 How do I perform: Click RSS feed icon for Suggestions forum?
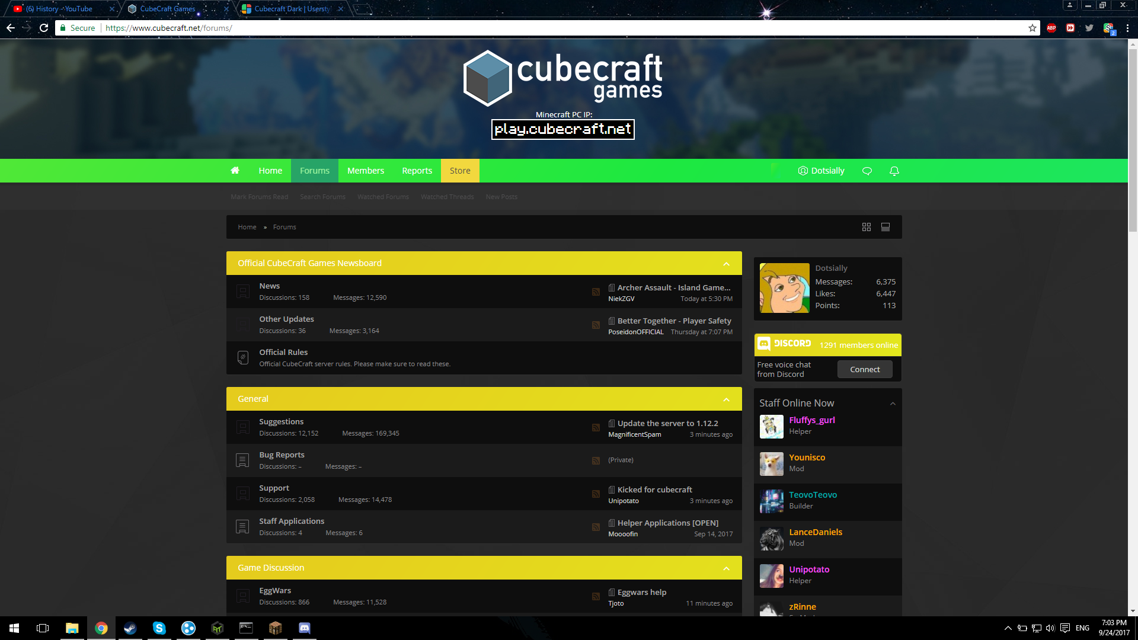[x=596, y=427]
